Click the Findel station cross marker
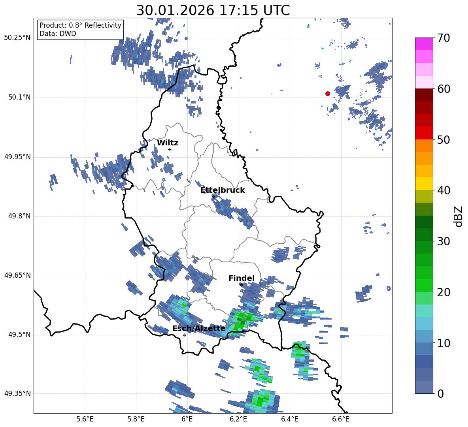 (x=241, y=285)
